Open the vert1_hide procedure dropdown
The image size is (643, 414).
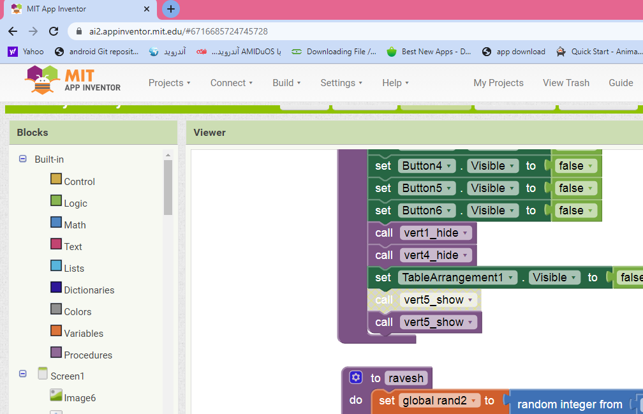click(466, 233)
